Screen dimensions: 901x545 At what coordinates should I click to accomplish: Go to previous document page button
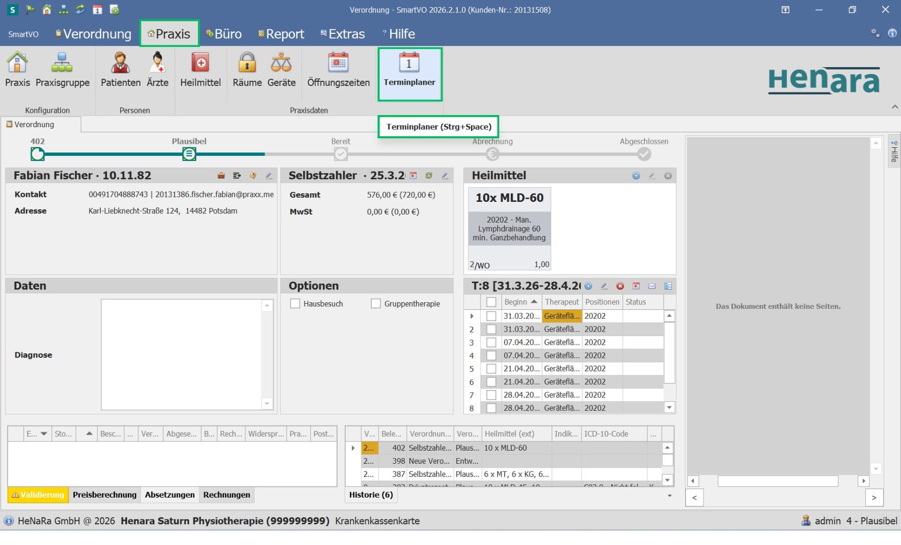(x=695, y=498)
